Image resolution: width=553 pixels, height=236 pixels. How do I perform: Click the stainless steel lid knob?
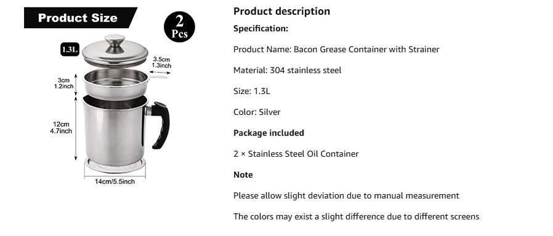pyautogui.click(x=115, y=42)
